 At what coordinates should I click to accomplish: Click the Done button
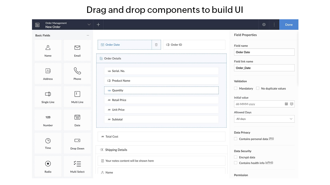click(289, 25)
